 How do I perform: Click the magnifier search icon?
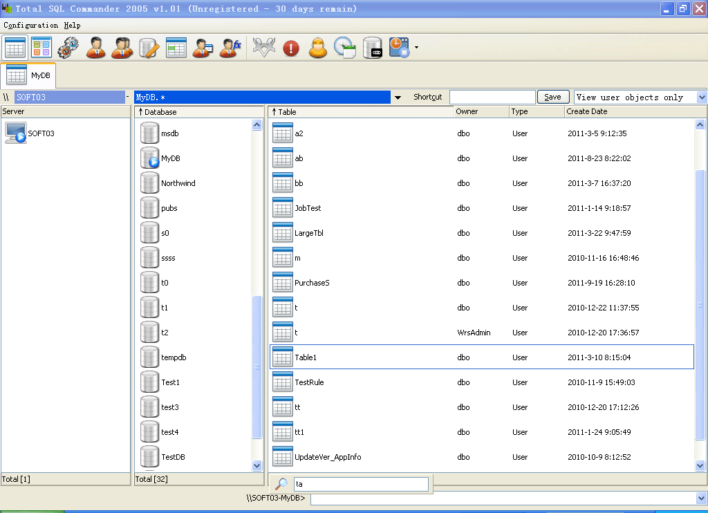pos(281,484)
